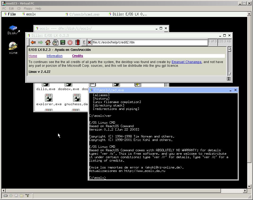Close the Dillo browser window
The height and width of the screenshot is (200, 253).
pyautogui.click(x=229, y=35)
